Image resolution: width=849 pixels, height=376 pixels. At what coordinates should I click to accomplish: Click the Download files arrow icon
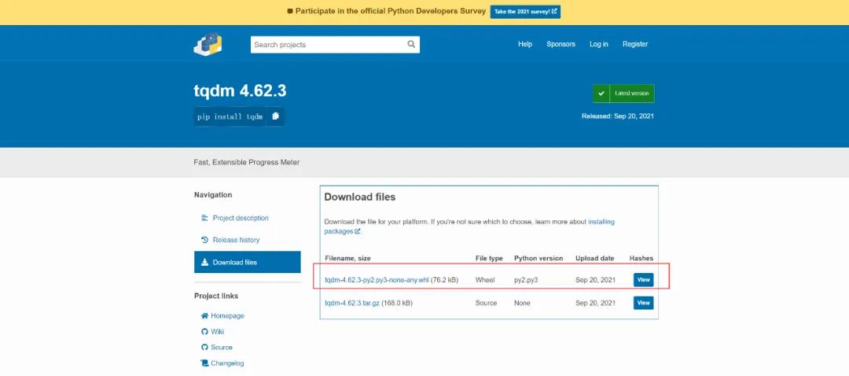coord(204,262)
